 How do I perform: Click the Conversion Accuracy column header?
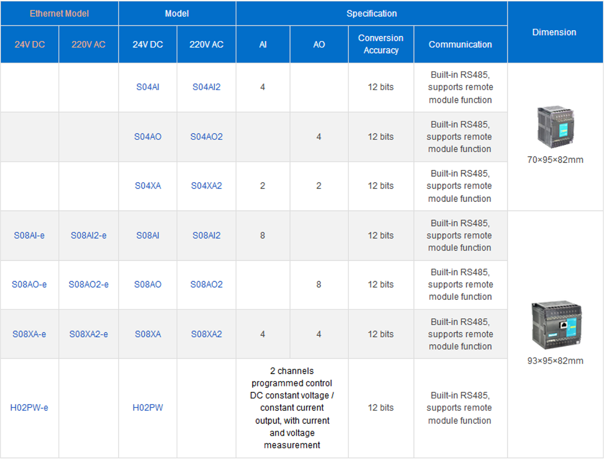tap(381, 44)
